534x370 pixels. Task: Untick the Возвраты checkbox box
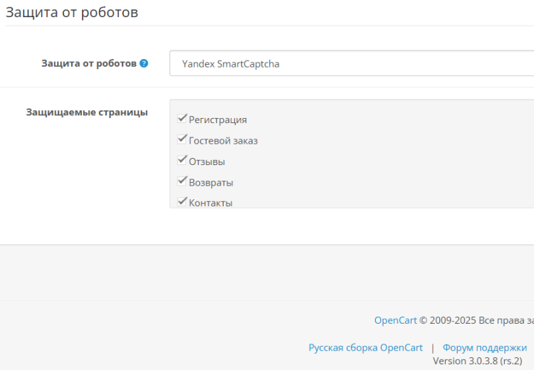pos(182,181)
